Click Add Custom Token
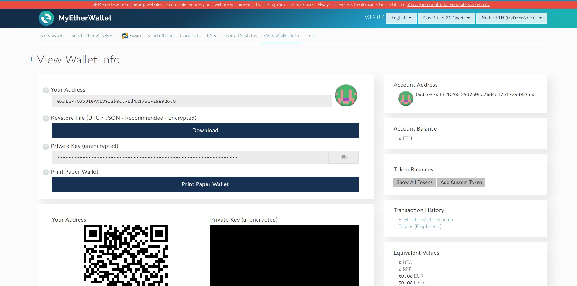 tap(461, 183)
